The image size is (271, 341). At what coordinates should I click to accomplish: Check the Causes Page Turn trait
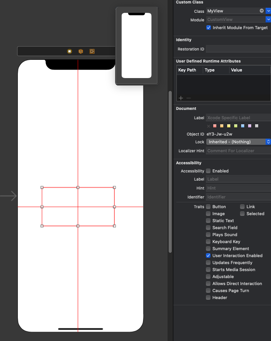click(x=208, y=291)
